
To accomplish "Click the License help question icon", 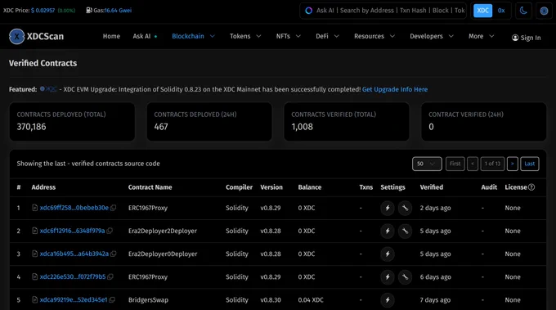I will pyautogui.click(x=531, y=187).
